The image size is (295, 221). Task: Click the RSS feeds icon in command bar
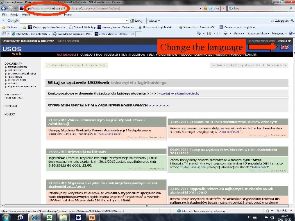209,34
